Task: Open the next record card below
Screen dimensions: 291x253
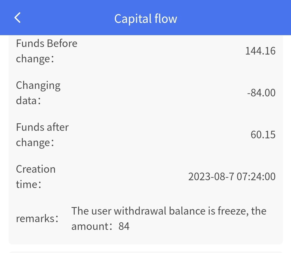Action: tap(145, 252)
